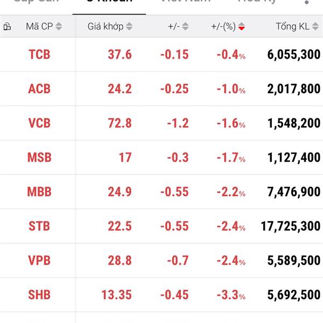323x323 pixels.
Task: Sort by Tổng KL volume arrows
Action: pyautogui.click(x=315, y=26)
